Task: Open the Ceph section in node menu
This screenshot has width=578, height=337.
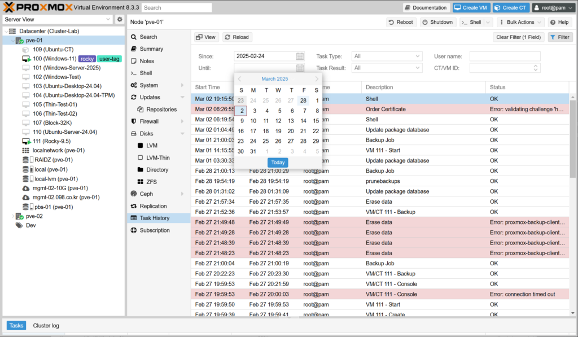Action: coord(146,194)
